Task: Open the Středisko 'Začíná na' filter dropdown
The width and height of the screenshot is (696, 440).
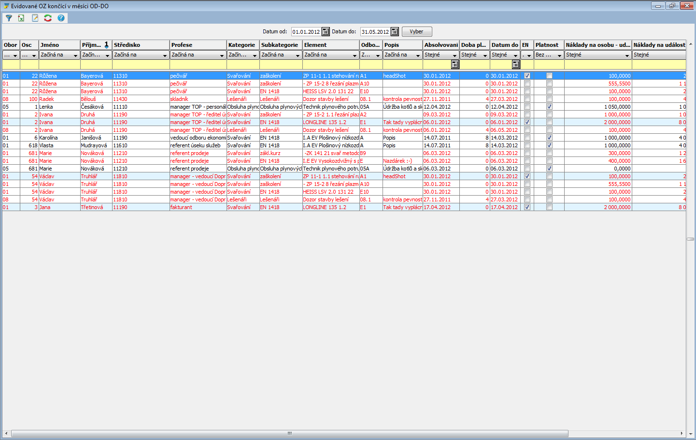Action: (141, 55)
